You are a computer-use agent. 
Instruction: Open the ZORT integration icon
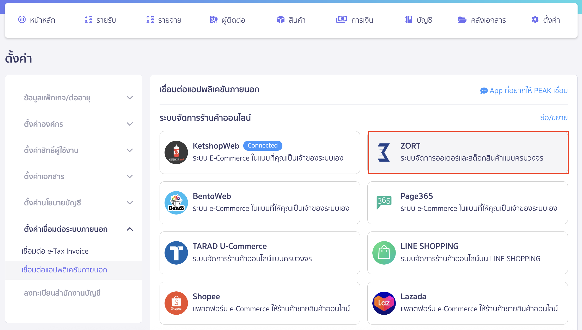(x=383, y=152)
